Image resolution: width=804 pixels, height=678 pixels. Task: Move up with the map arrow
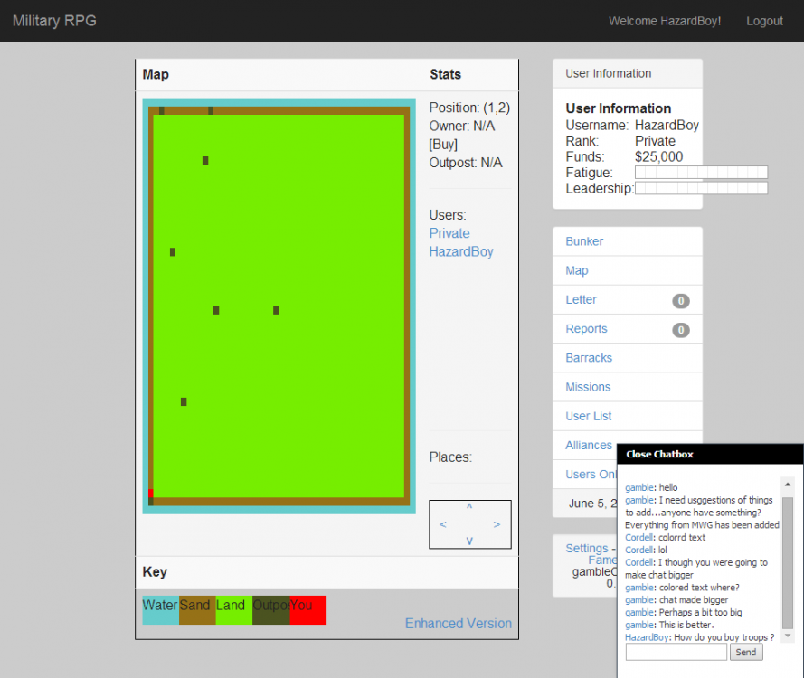pos(469,507)
